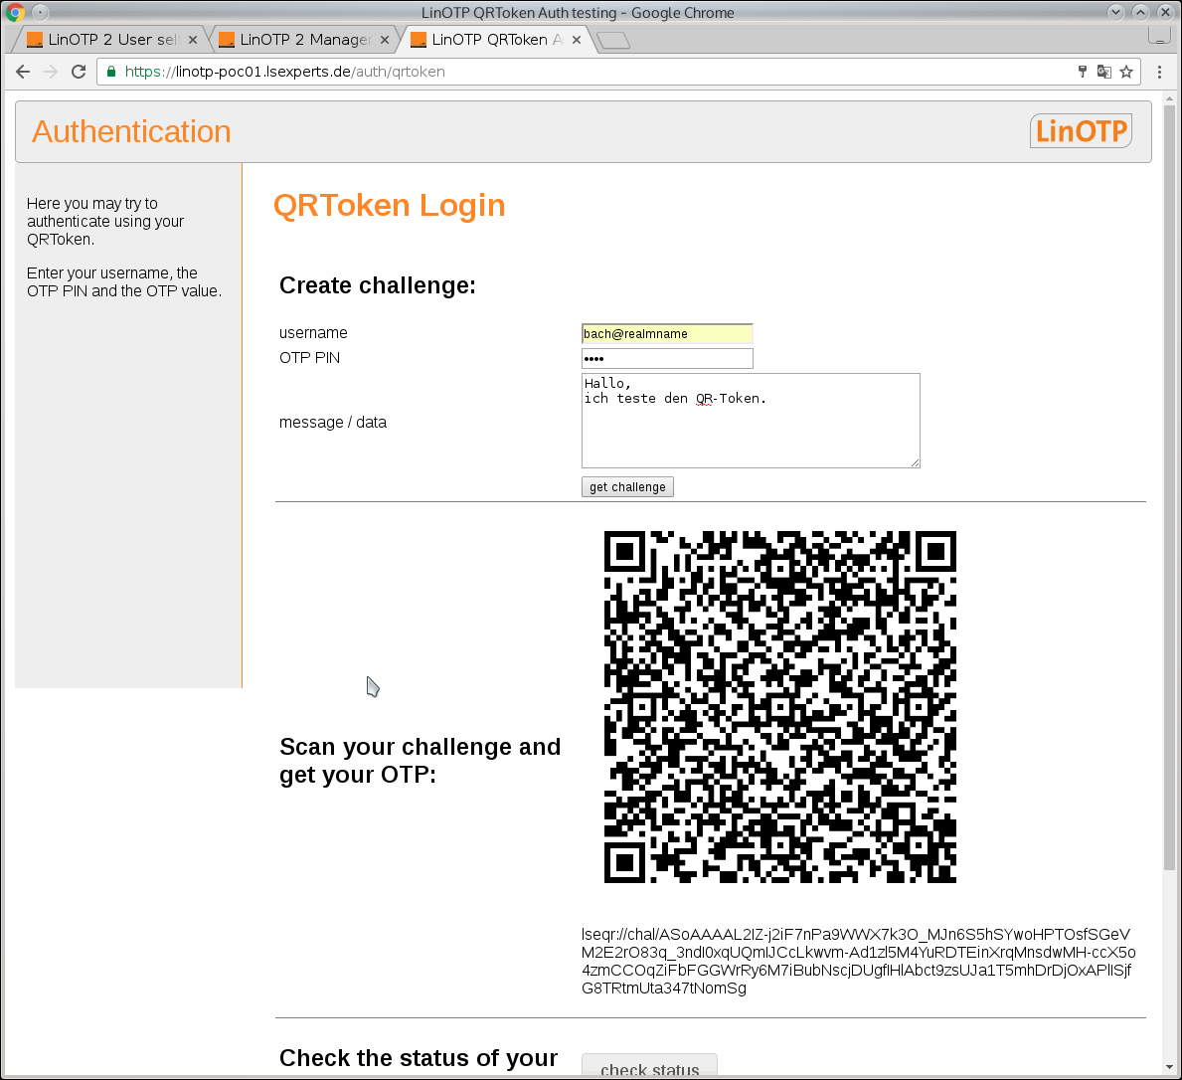This screenshot has height=1080, width=1182.
Task: Bookmark this page with the star icon
Action: [x=1126, y=72]
